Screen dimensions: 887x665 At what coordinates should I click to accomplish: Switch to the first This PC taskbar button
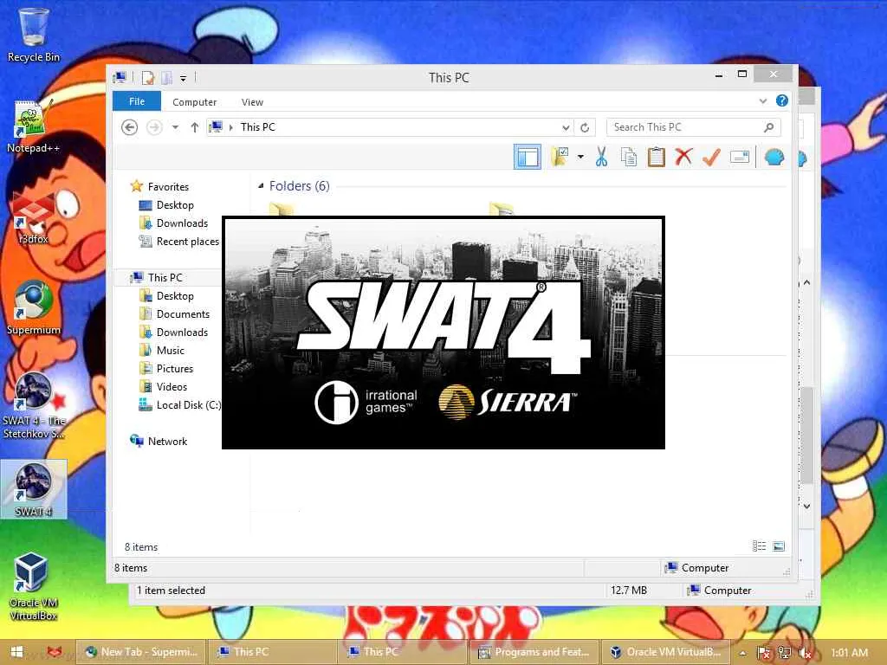click(x=271, y=652)
